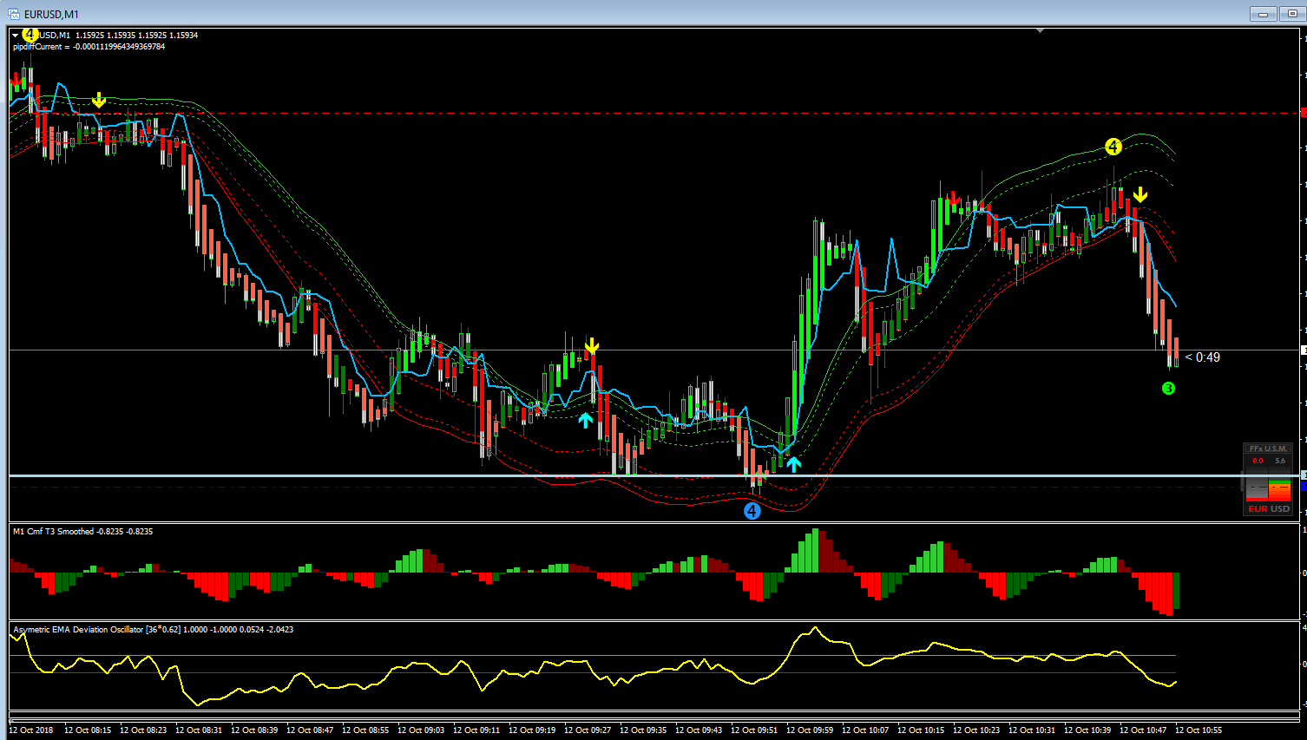Click the '12 Oct 09:19' time label
Image resolution: width=1307 pixels, height=740 pixels.
coord(532,730)
